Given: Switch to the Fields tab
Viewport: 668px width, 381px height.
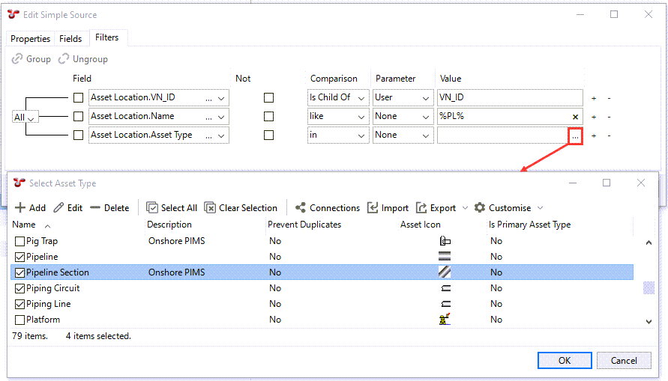Looking at the screenshot, I should coord(70,39).
